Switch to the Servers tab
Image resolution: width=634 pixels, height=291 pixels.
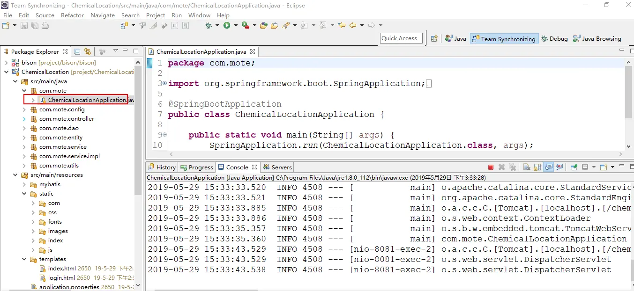click(x=277, y=167)
